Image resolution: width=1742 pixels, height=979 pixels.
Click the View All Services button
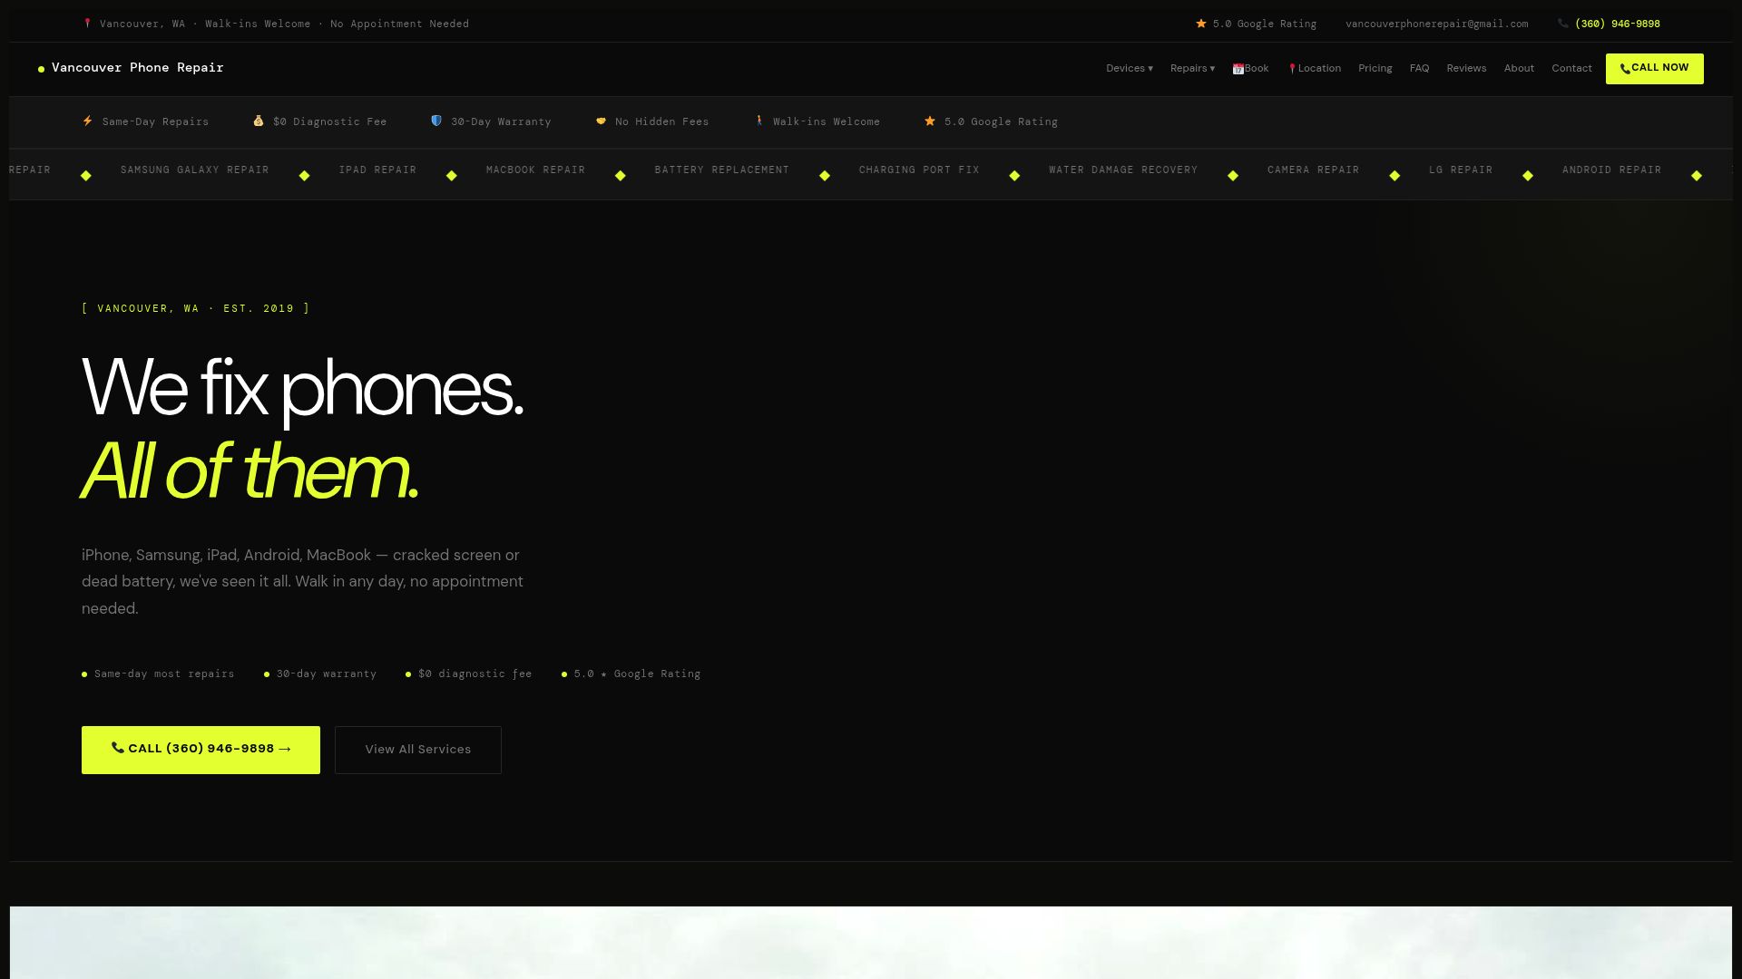[x=418, y=750]
